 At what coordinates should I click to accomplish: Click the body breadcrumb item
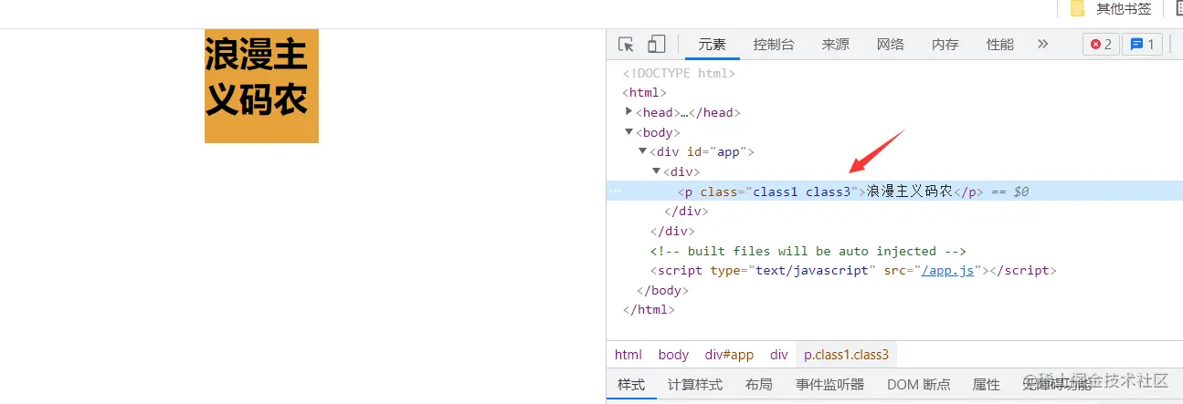pyautogui.click(x=673, y=355)
